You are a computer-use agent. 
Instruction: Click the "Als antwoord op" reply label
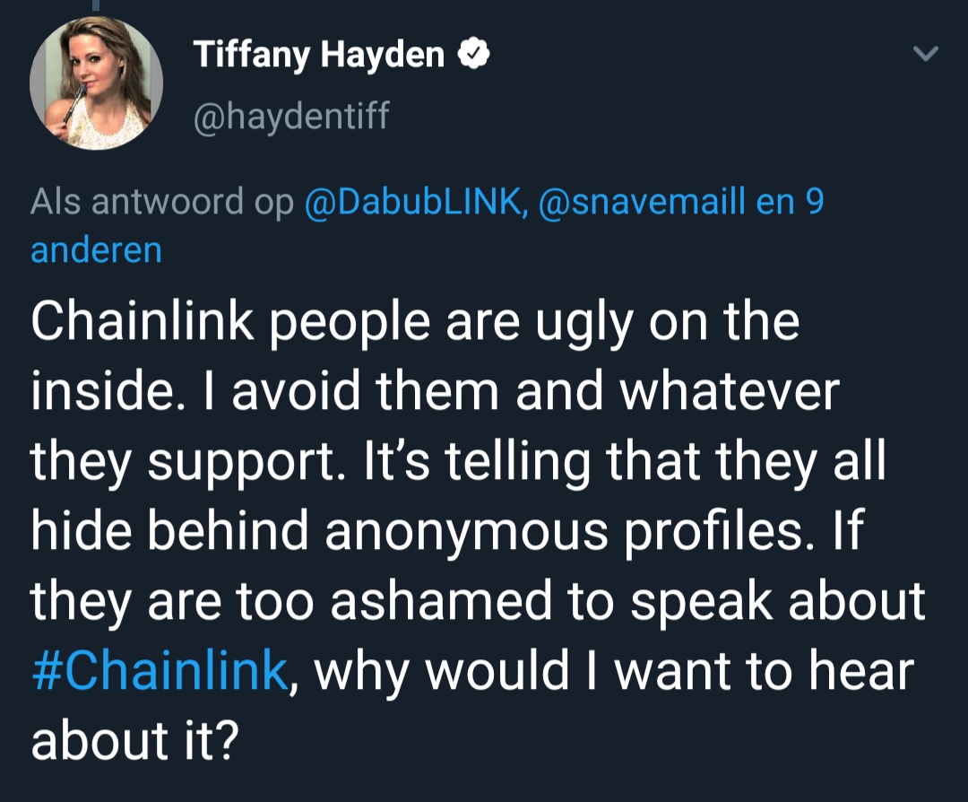pos(162,203)
